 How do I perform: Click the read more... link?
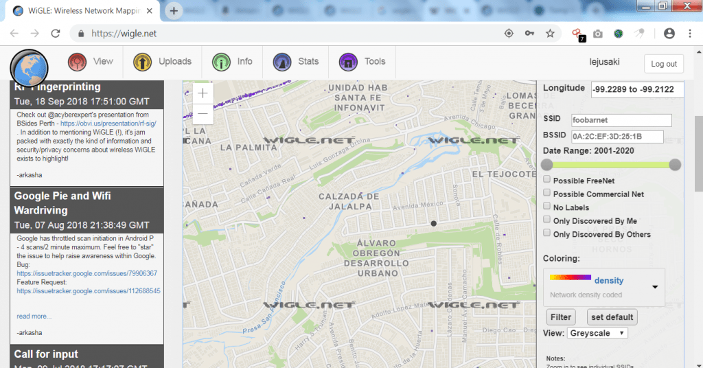click(x=34, y=316)
